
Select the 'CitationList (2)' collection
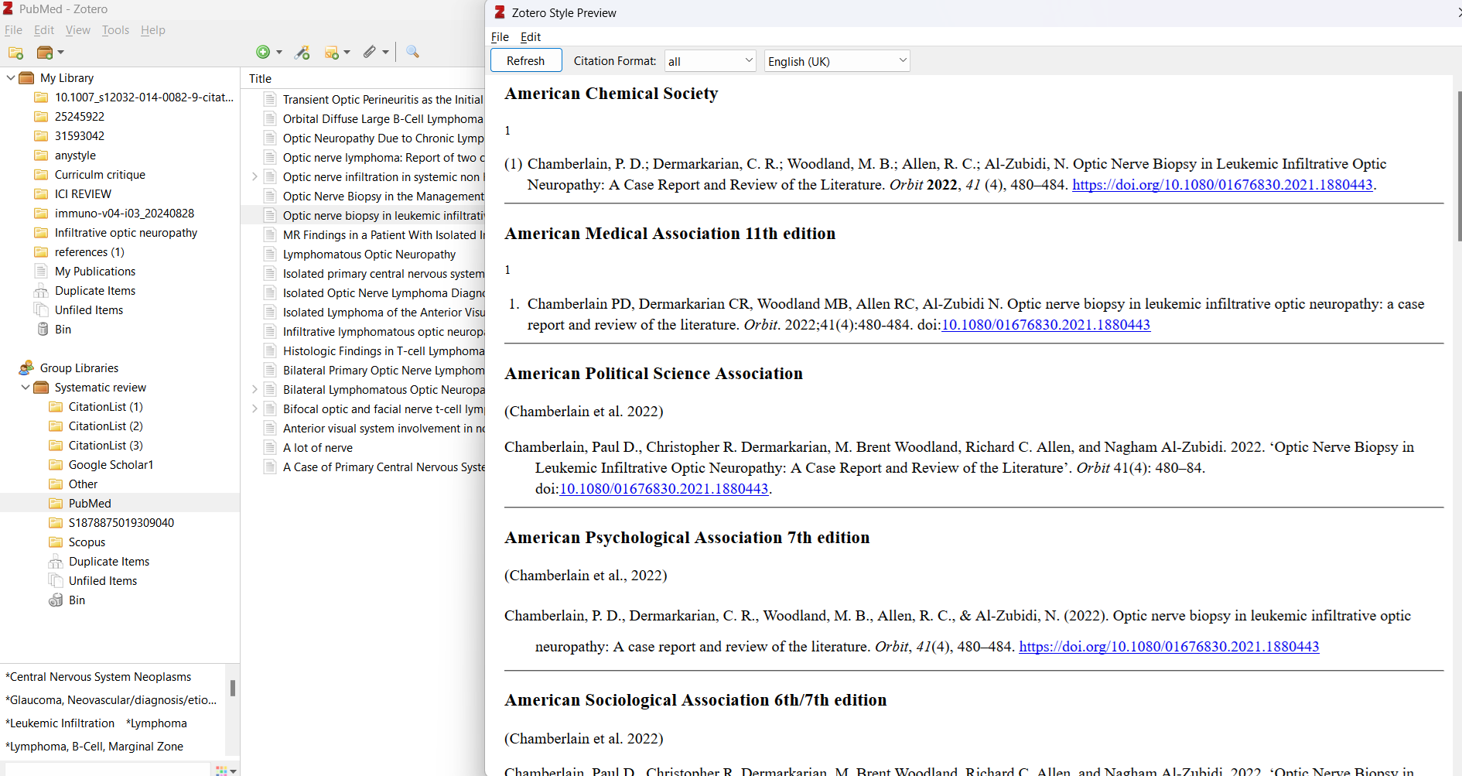click(106, 426)
